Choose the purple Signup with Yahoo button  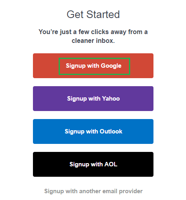coord(93,99)
